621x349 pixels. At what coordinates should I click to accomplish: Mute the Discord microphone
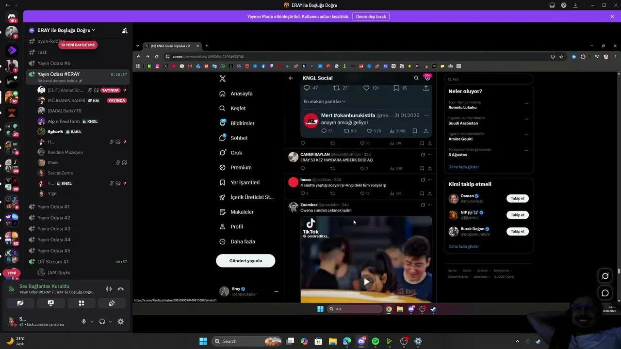click(x=83, y=321)
